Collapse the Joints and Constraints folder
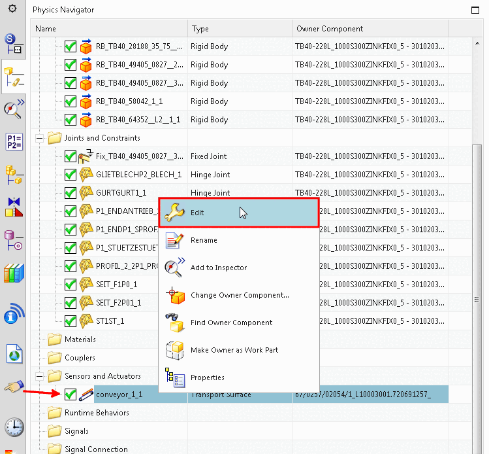The image size is (489, 454). (39, 138)
